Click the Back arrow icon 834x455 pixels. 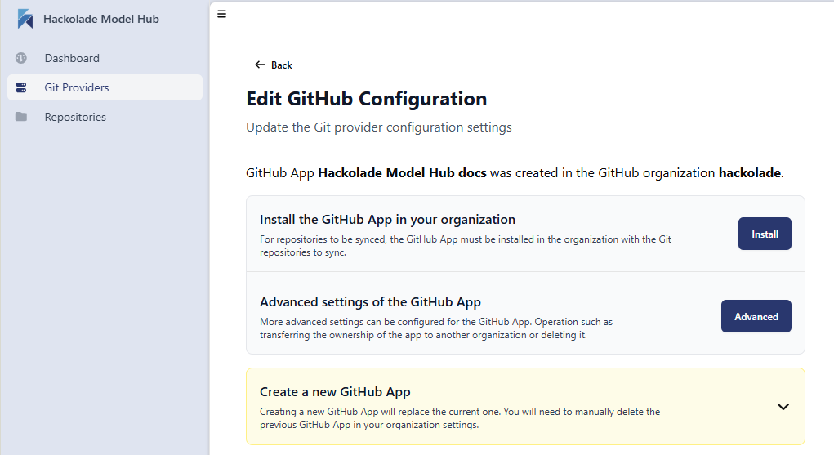tap(260, 65)
